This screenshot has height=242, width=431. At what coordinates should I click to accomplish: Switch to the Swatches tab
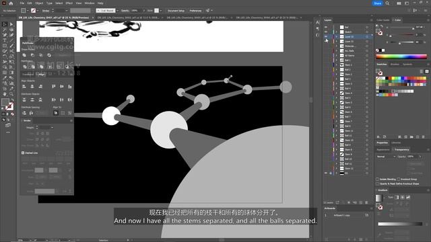pyautogui.click(x=382, y=65)
